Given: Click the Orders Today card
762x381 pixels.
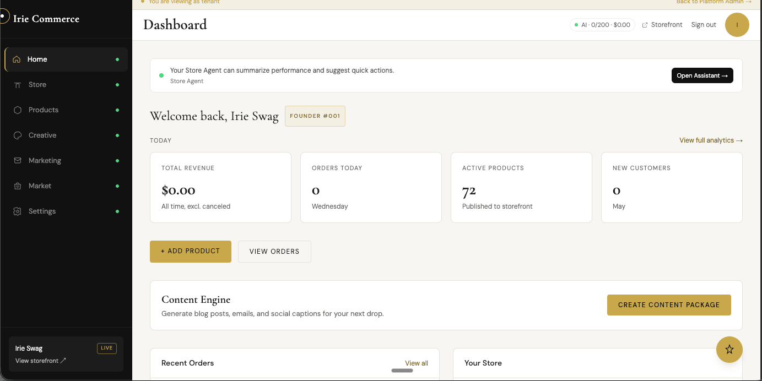Looking at the screenshot, I should click(x=371, y=188).
